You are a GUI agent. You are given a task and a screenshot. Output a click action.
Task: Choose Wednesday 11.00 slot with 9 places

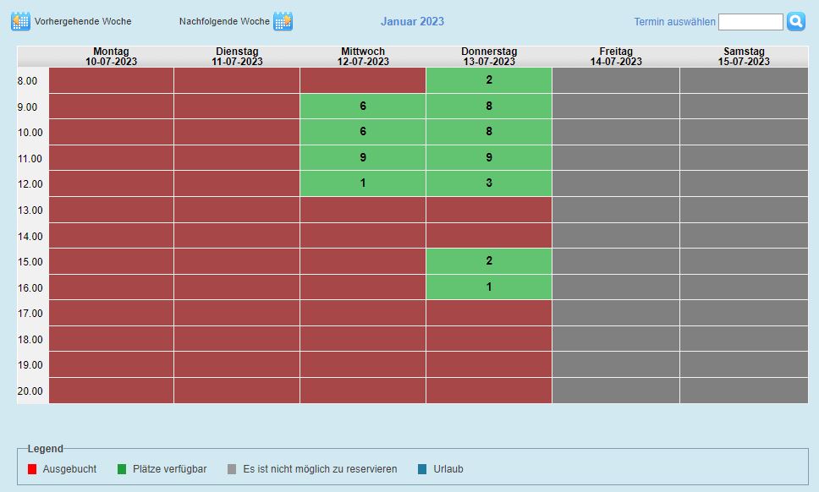pyautogui.click(x=363, y=157)
